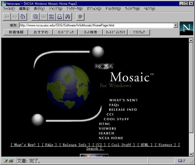The width and height of the screenshot is (195, 165).
Task: Print the page with printer icon
Action: click(60, 16)
